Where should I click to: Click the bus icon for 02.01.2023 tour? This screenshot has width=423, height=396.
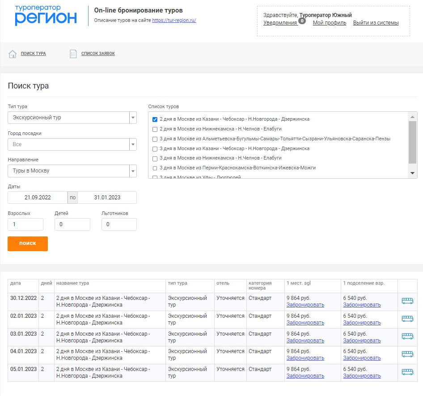coord(407,319)
